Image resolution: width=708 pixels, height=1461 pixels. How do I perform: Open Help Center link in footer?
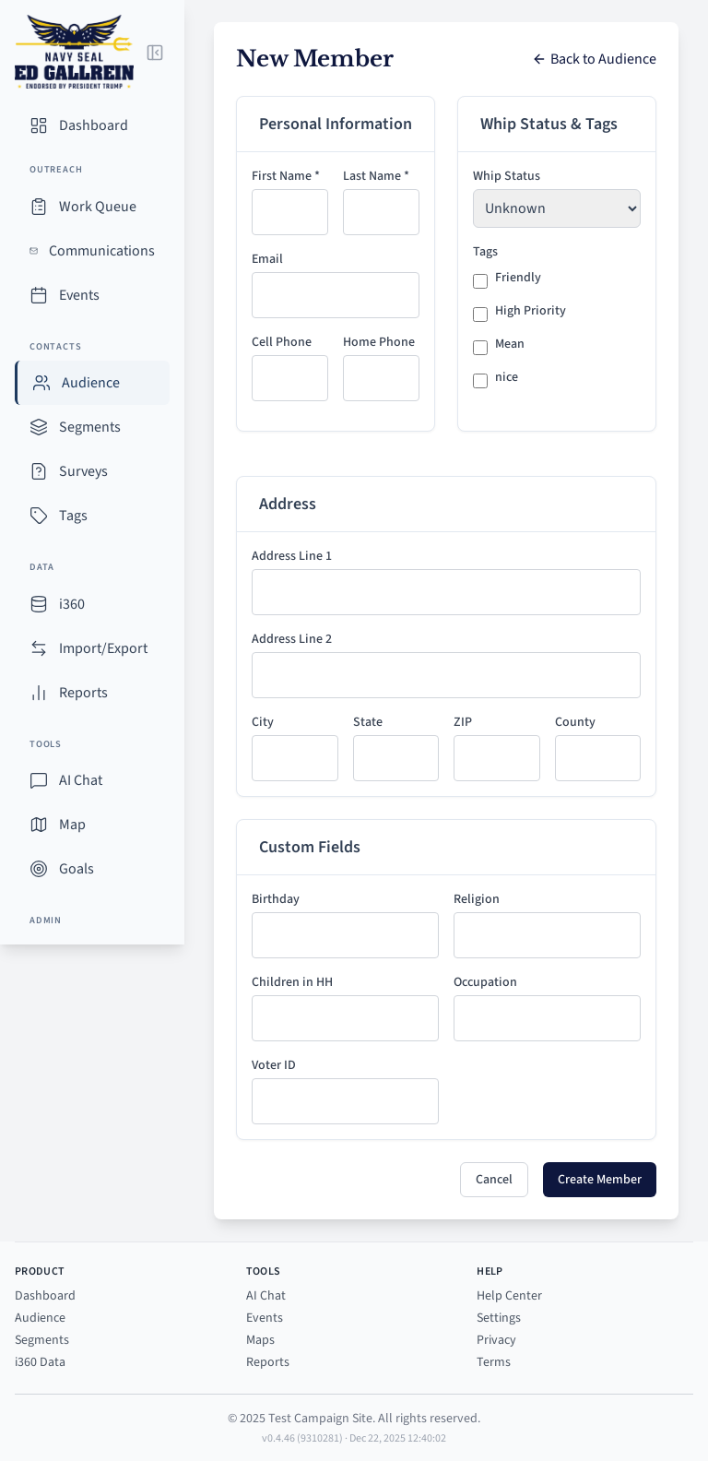[x=509, y=1296]
